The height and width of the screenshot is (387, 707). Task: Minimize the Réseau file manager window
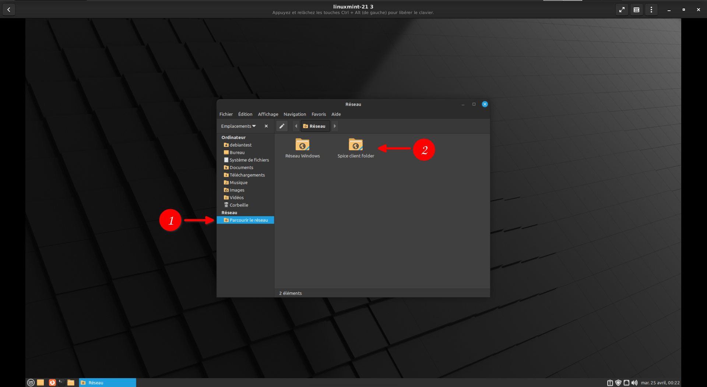(463, 105)
